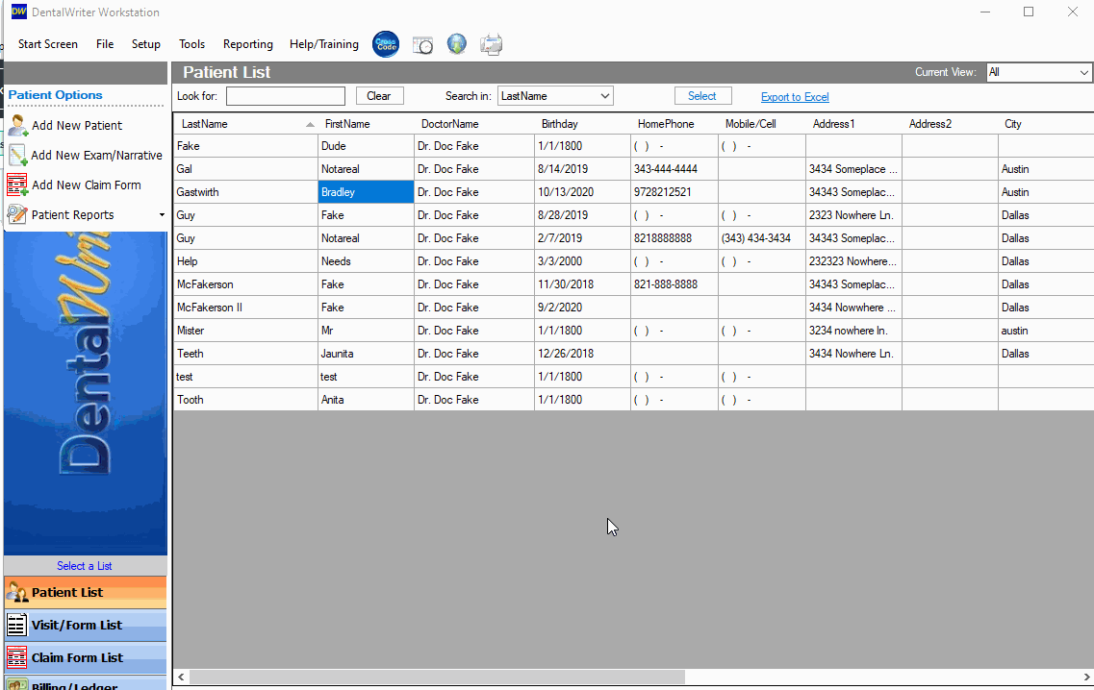Select the highlighted Bradley cell
Screen dimensions: 1094x690
coord(367,192)
